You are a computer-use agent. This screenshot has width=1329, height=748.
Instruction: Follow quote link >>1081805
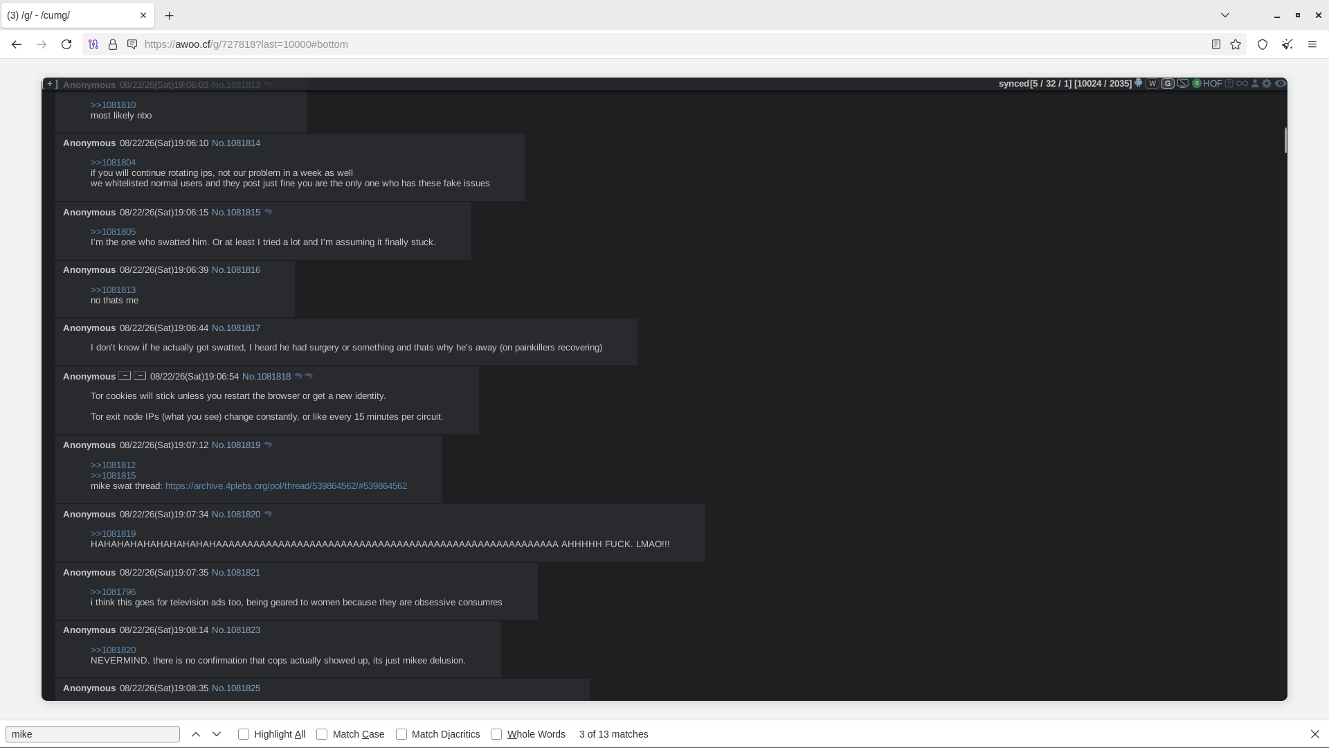pyautogui.click(x=113, y=232)
